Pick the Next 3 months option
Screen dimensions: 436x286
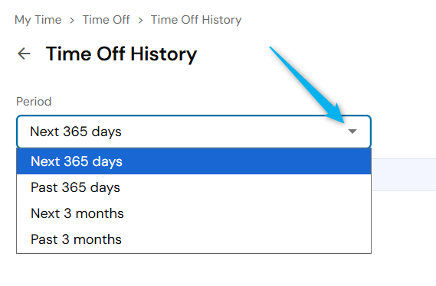(x=194, y=213)
